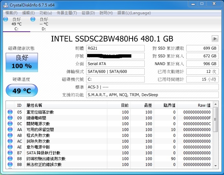The width and height of the screenshot is (224, 175).
Task: Click the supported features field with S.M.A.R.T.
Action: tap(152, 95)
